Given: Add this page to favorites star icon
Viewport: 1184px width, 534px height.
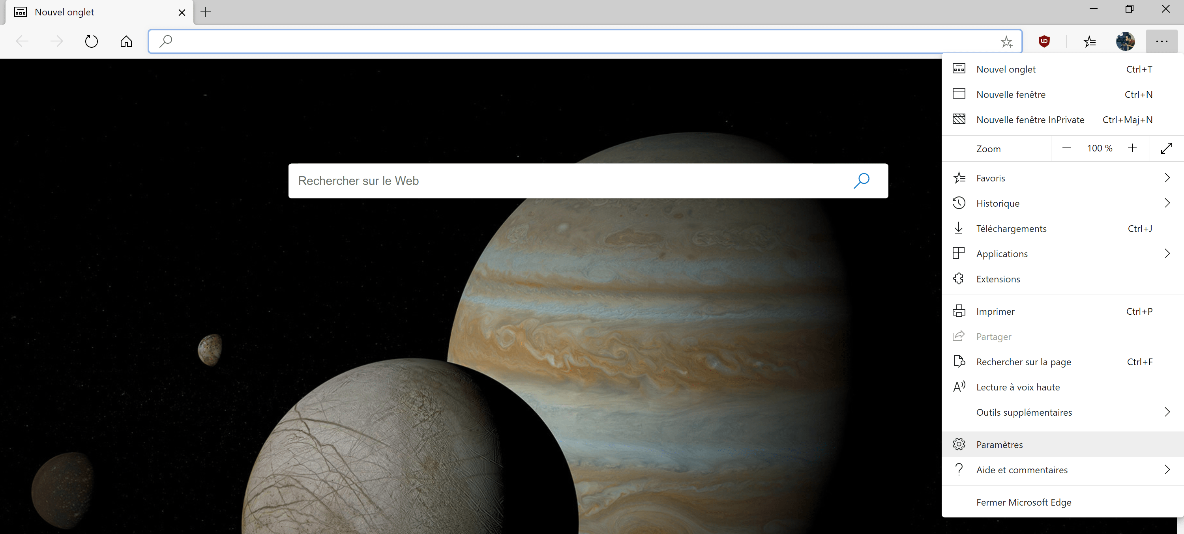Looking at the screenshot, I should (1006, 42).
